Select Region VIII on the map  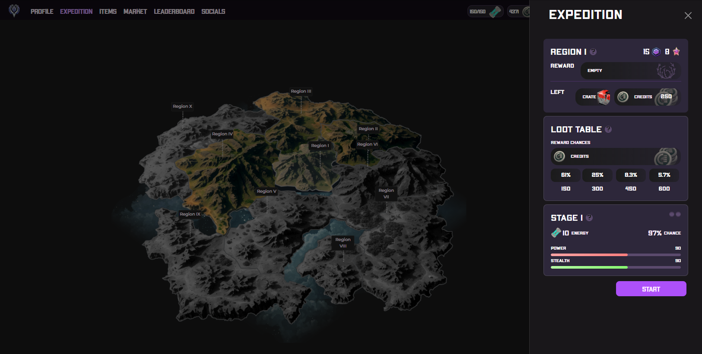point(343,243)
